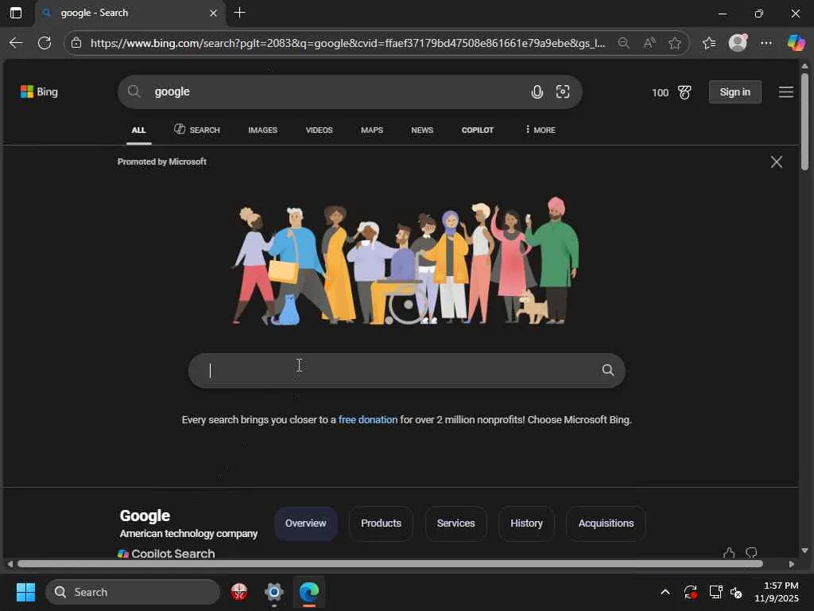Select the Overview pill
Image resolution: width=814 pixels, height=611 pixels.
pos(306,523)
